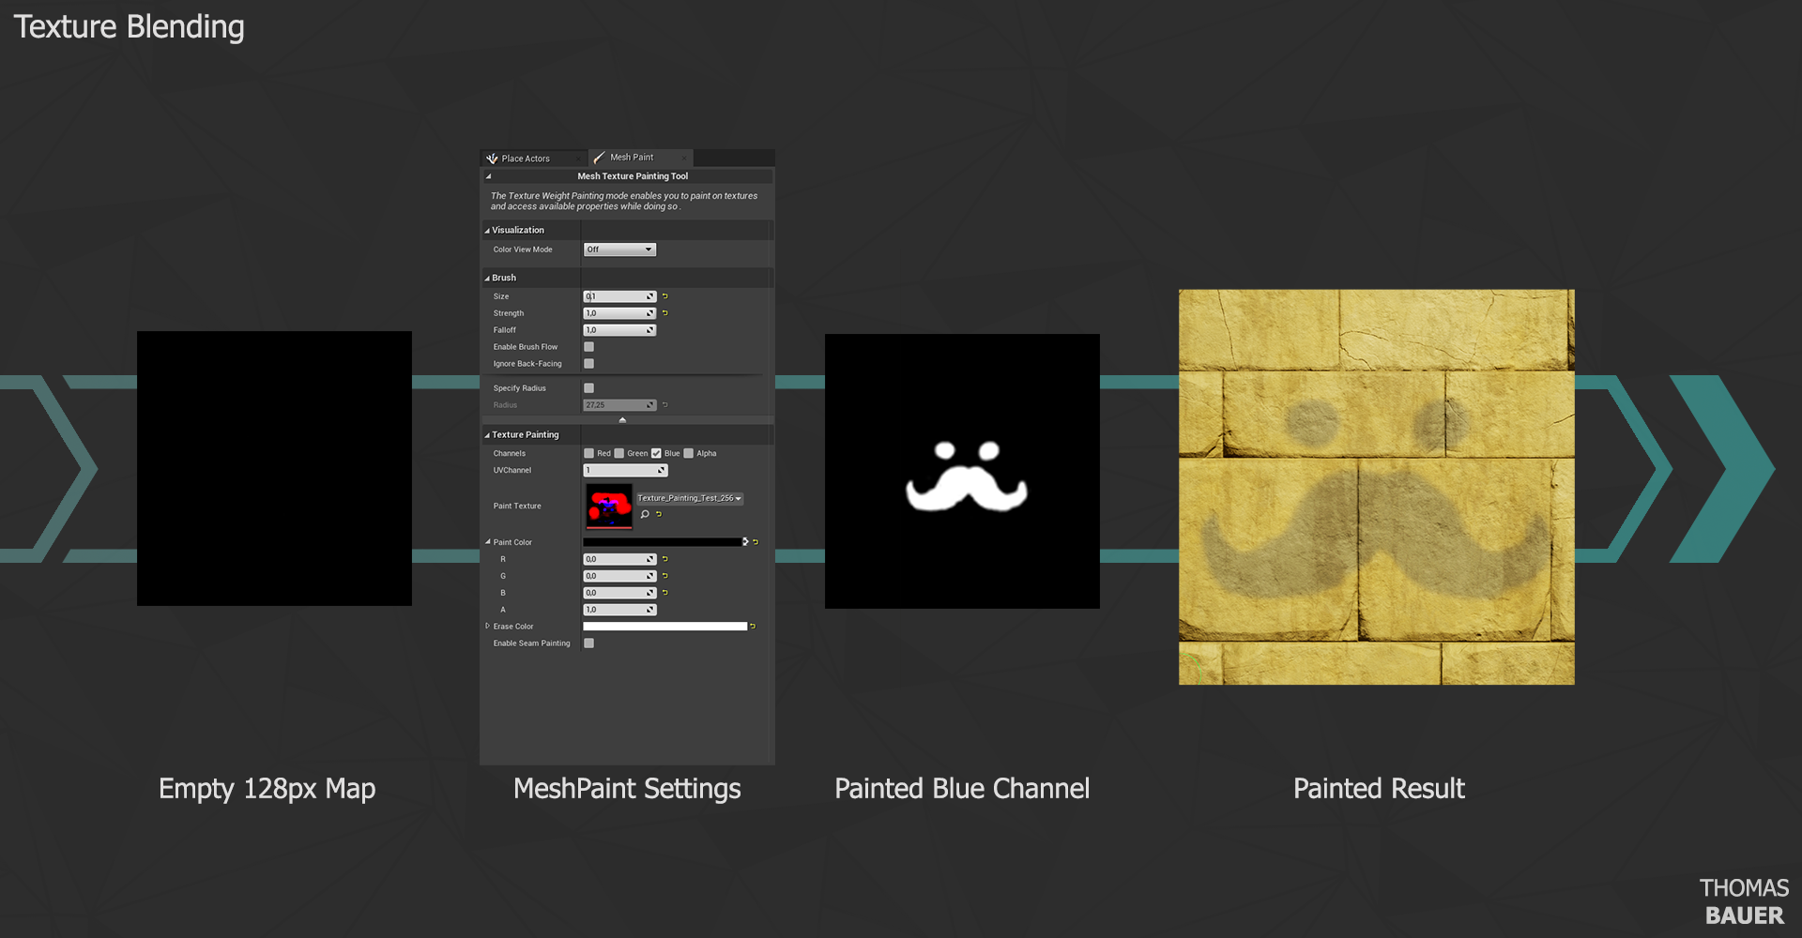Click the brush Falloff value field
Image resolution: width=1802 pixels, height=938 pixels.
(x=619, y=330)
